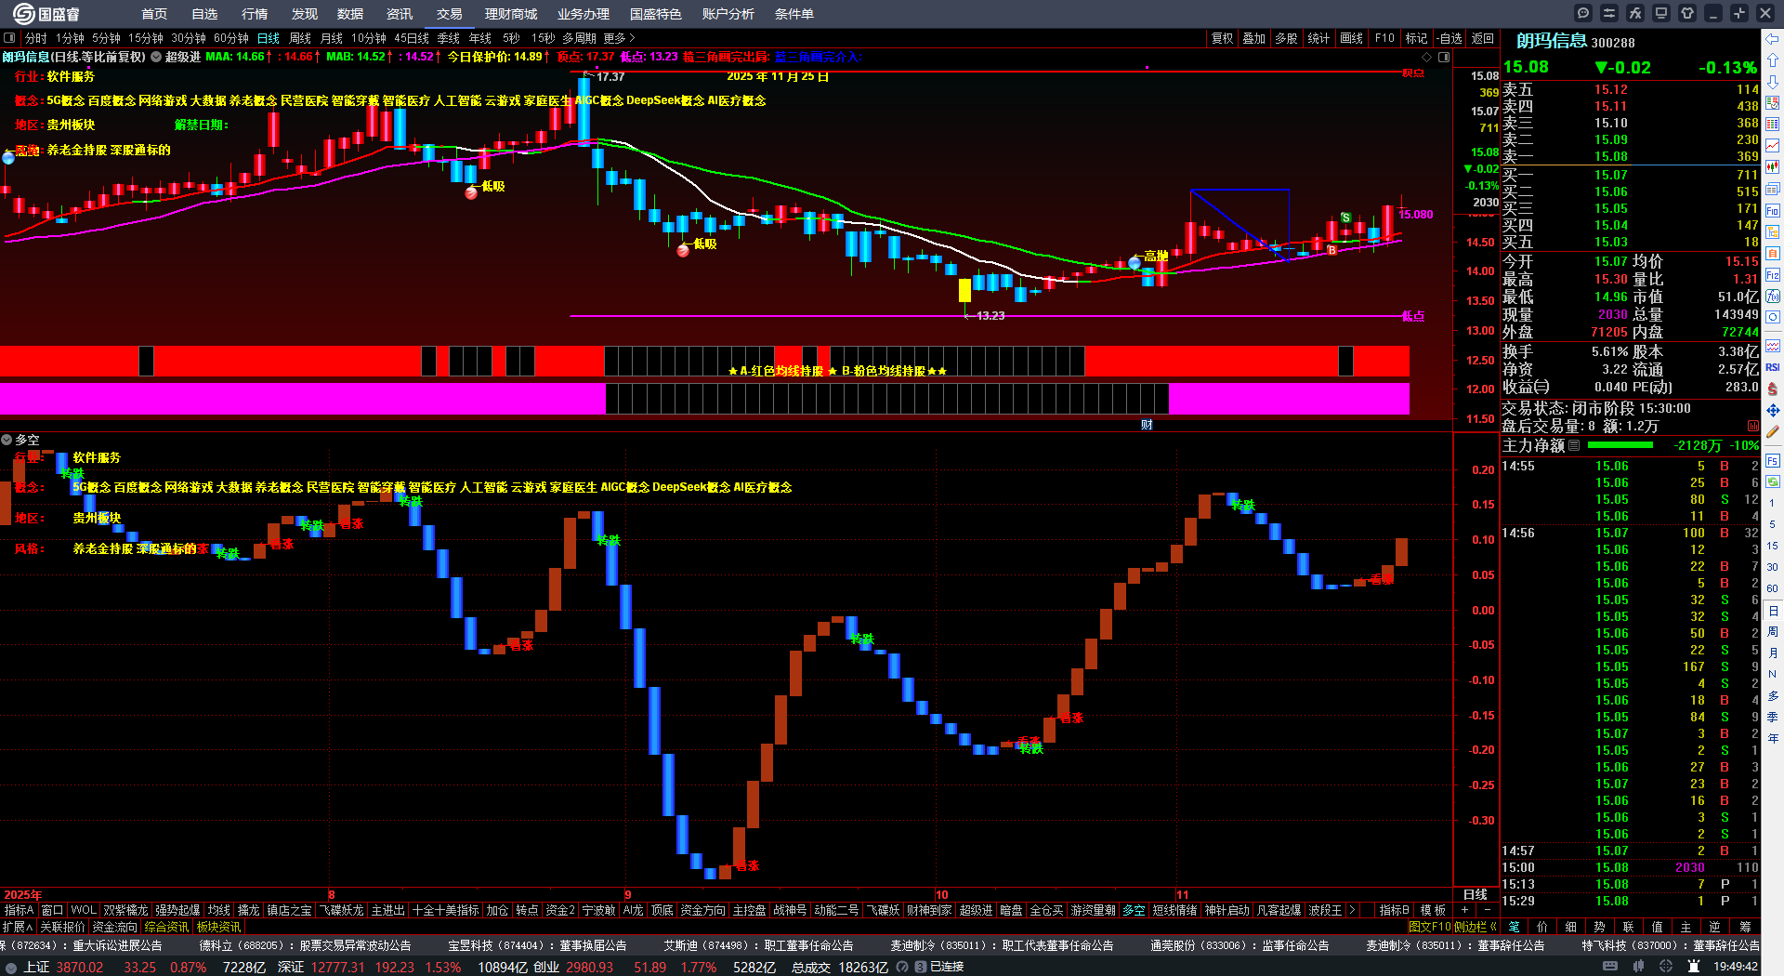Toggle the chart panel square icon near top right
Screen dimensions: 1784x976
coord(1444,57)
